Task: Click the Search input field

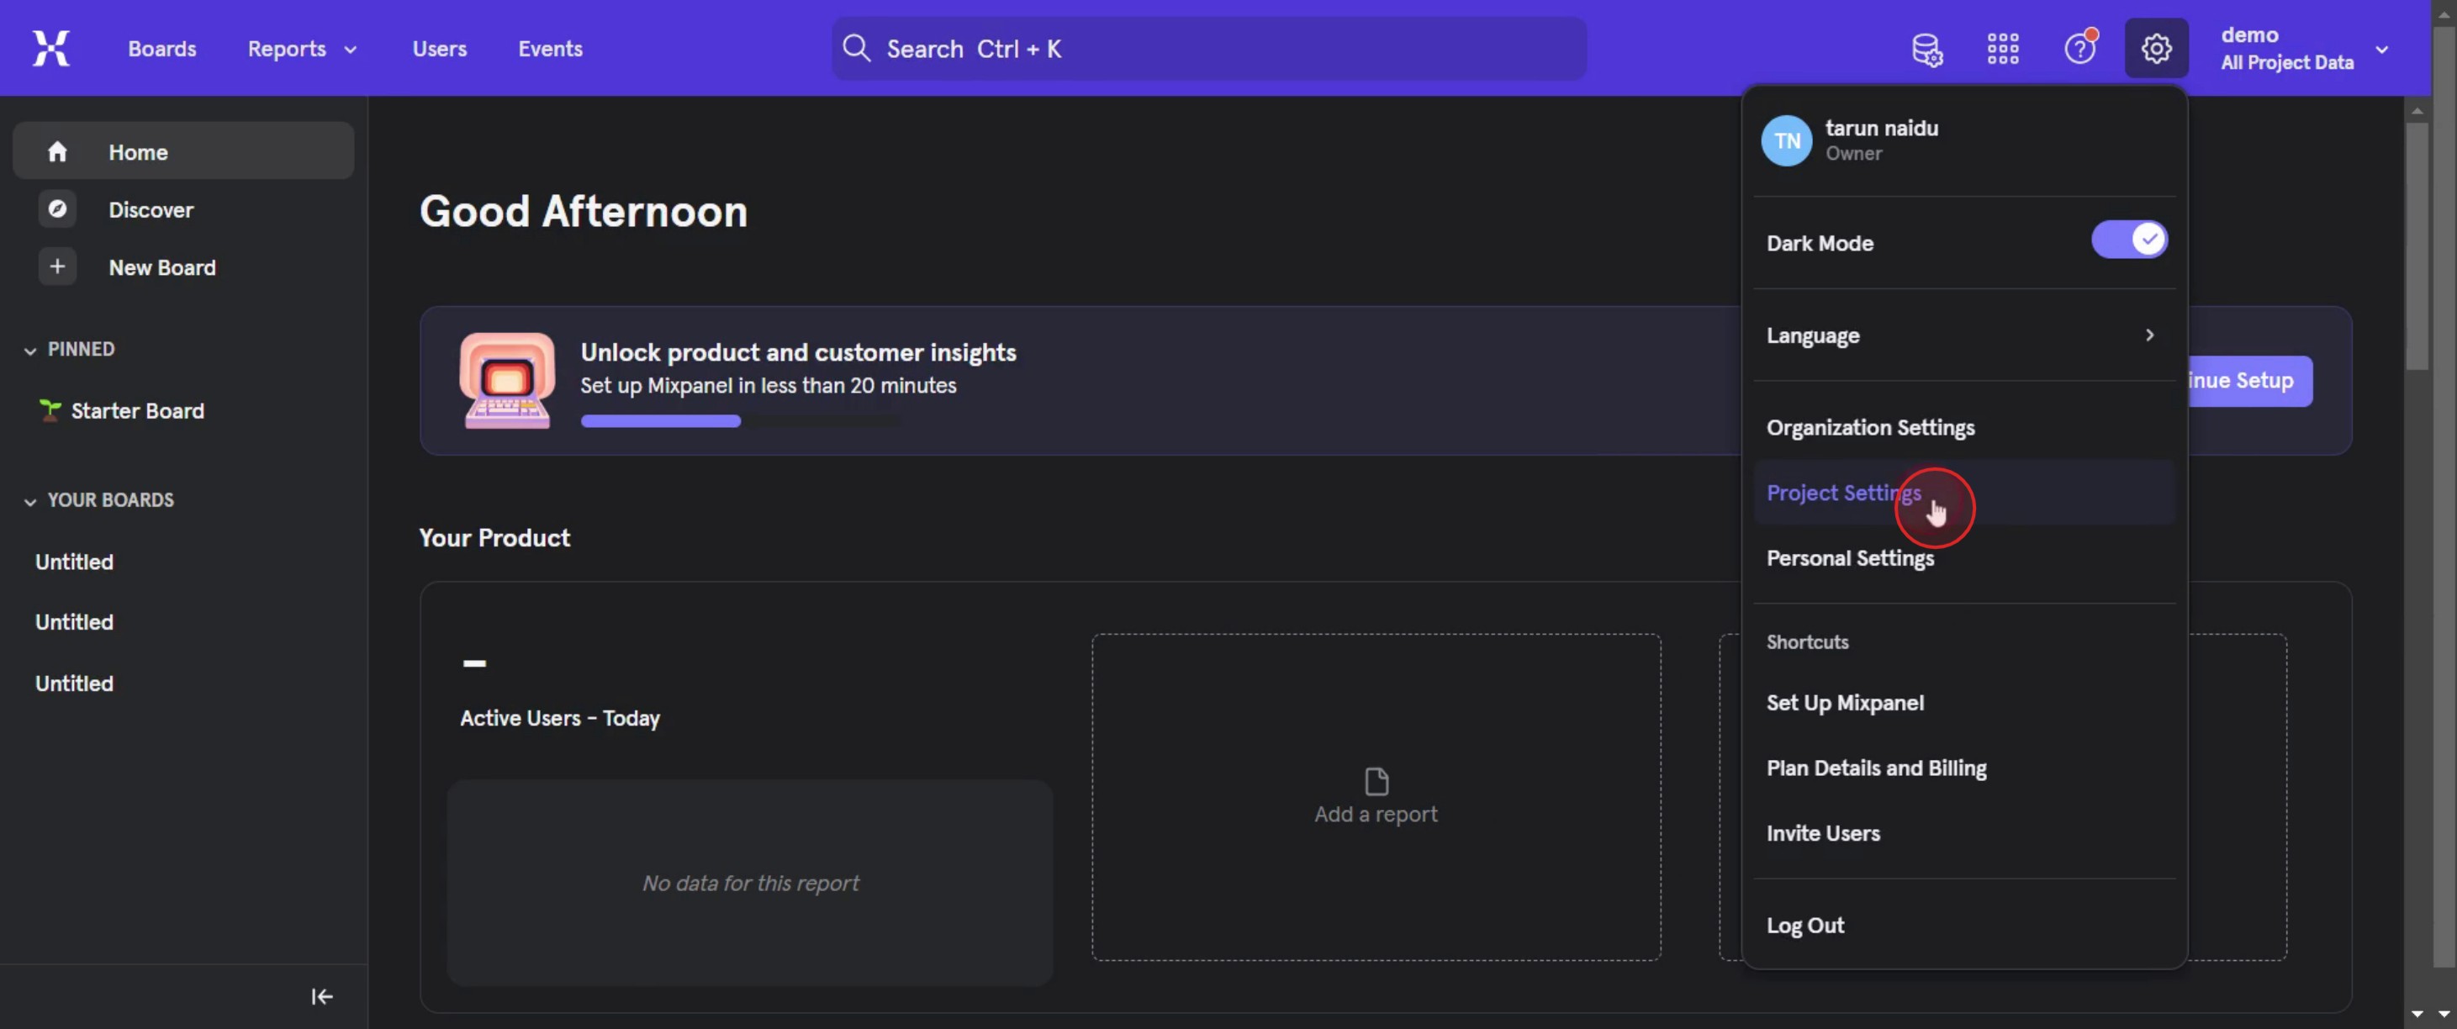Action: (x=1208, y=49)
